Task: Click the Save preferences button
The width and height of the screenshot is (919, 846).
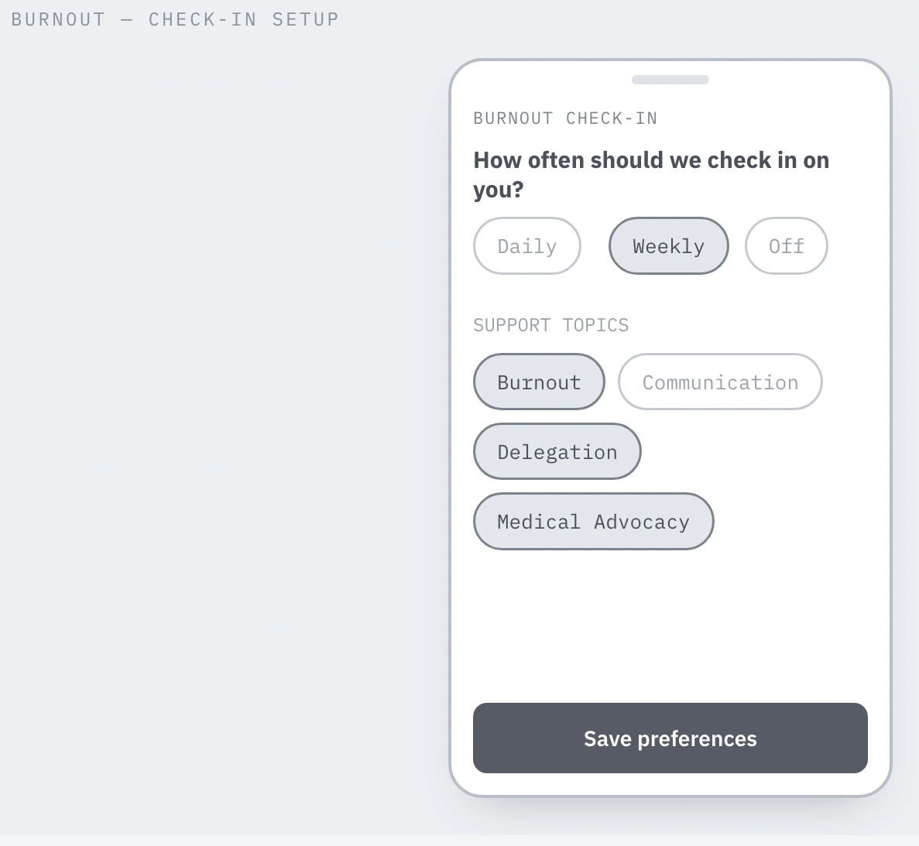Action: tap(670, 738)
